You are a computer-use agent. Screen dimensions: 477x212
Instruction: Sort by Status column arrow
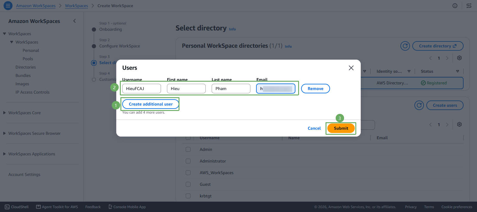[x=458, y=71]
